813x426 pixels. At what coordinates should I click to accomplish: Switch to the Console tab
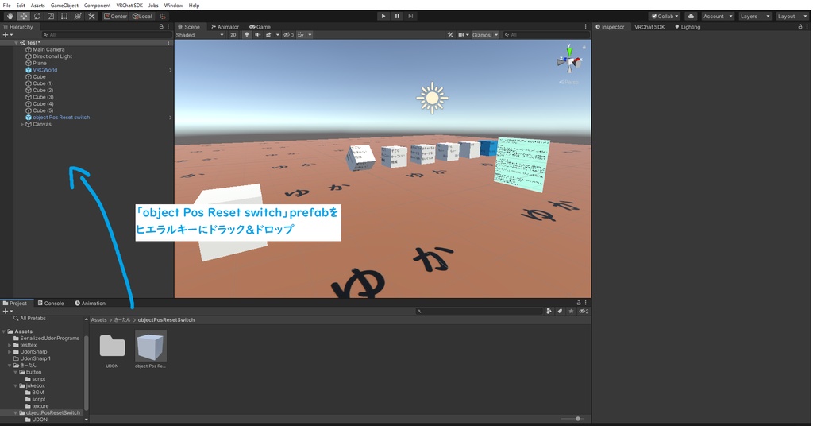[x=51, y=303]
